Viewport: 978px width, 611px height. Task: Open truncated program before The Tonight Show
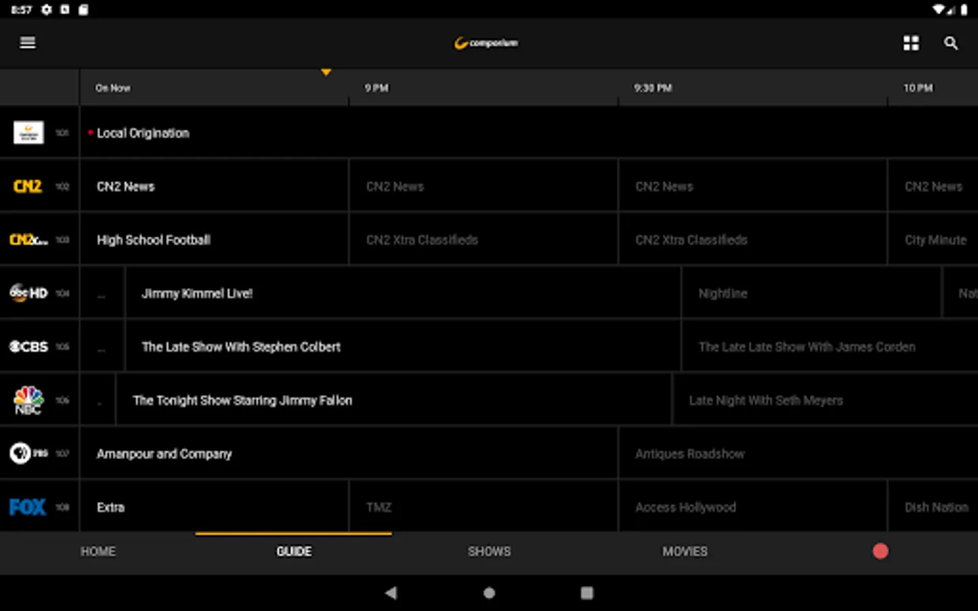(98, 400)
